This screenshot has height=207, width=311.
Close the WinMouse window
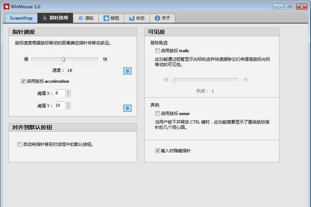point(302,7)
